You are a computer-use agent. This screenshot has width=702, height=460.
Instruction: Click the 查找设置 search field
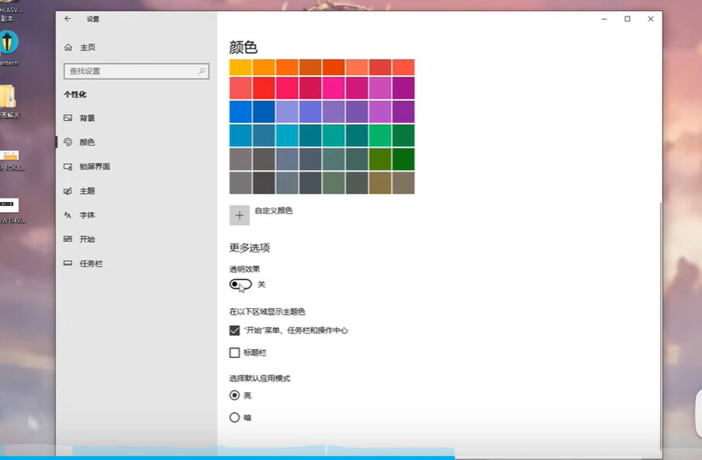click(x=137, y=71)
